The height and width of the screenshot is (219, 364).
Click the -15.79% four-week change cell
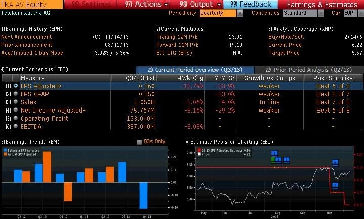click(192, 86)
